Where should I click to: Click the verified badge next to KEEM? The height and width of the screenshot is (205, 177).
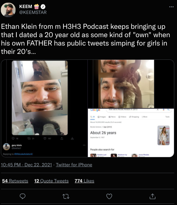coord(43,7)
